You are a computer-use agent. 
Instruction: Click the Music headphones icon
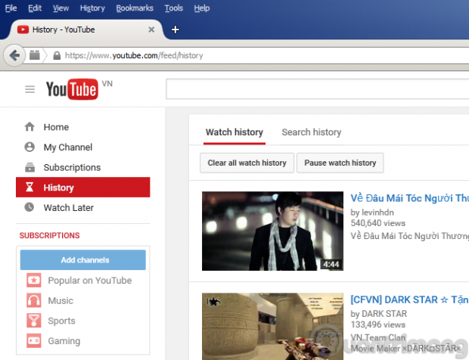pyautogui.click(x=34, y=300)
